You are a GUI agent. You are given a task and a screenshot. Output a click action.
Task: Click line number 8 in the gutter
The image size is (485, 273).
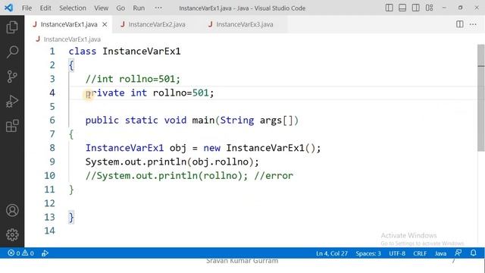[52, 148]
